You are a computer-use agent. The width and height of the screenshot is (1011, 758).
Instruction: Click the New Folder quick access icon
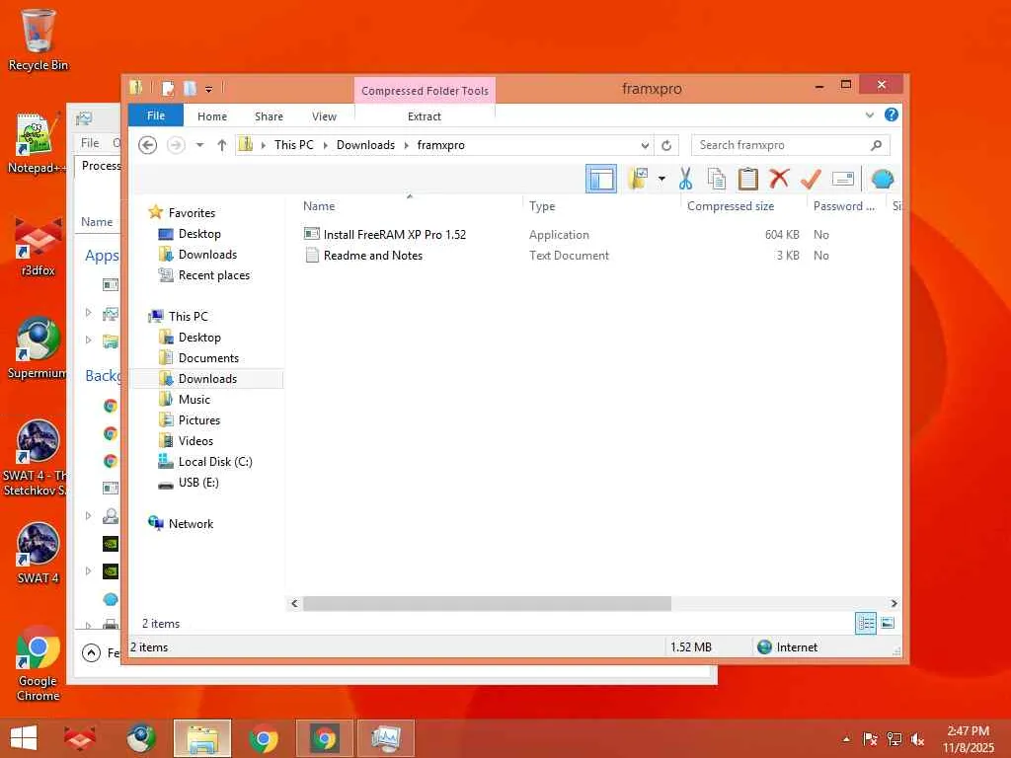tap(190, 88)
